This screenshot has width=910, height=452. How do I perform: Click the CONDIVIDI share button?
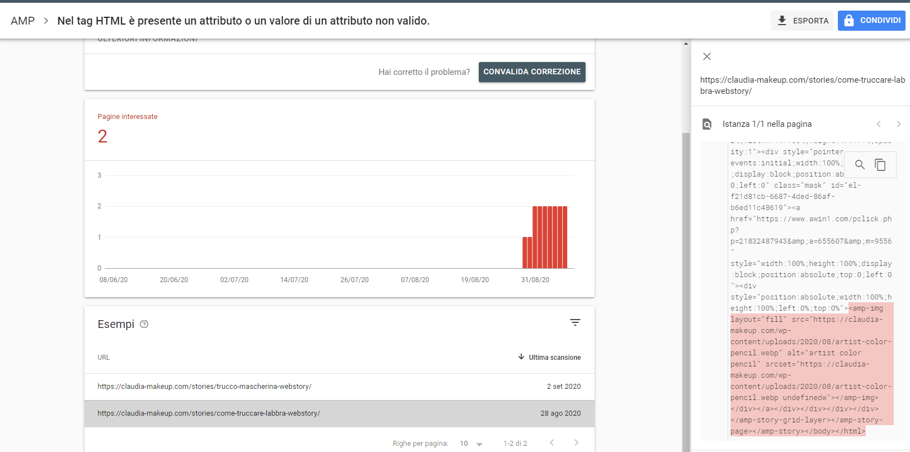[871, 21]
